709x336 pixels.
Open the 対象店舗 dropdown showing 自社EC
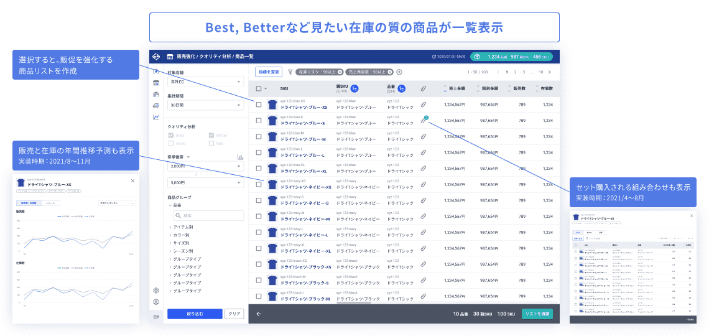(205, 82)
